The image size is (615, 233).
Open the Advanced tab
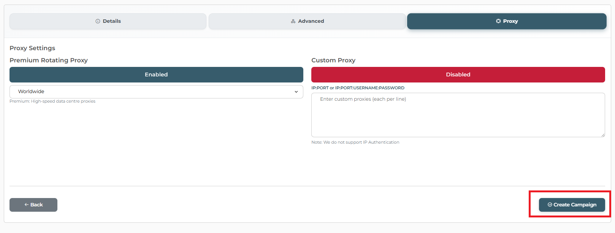307,21
